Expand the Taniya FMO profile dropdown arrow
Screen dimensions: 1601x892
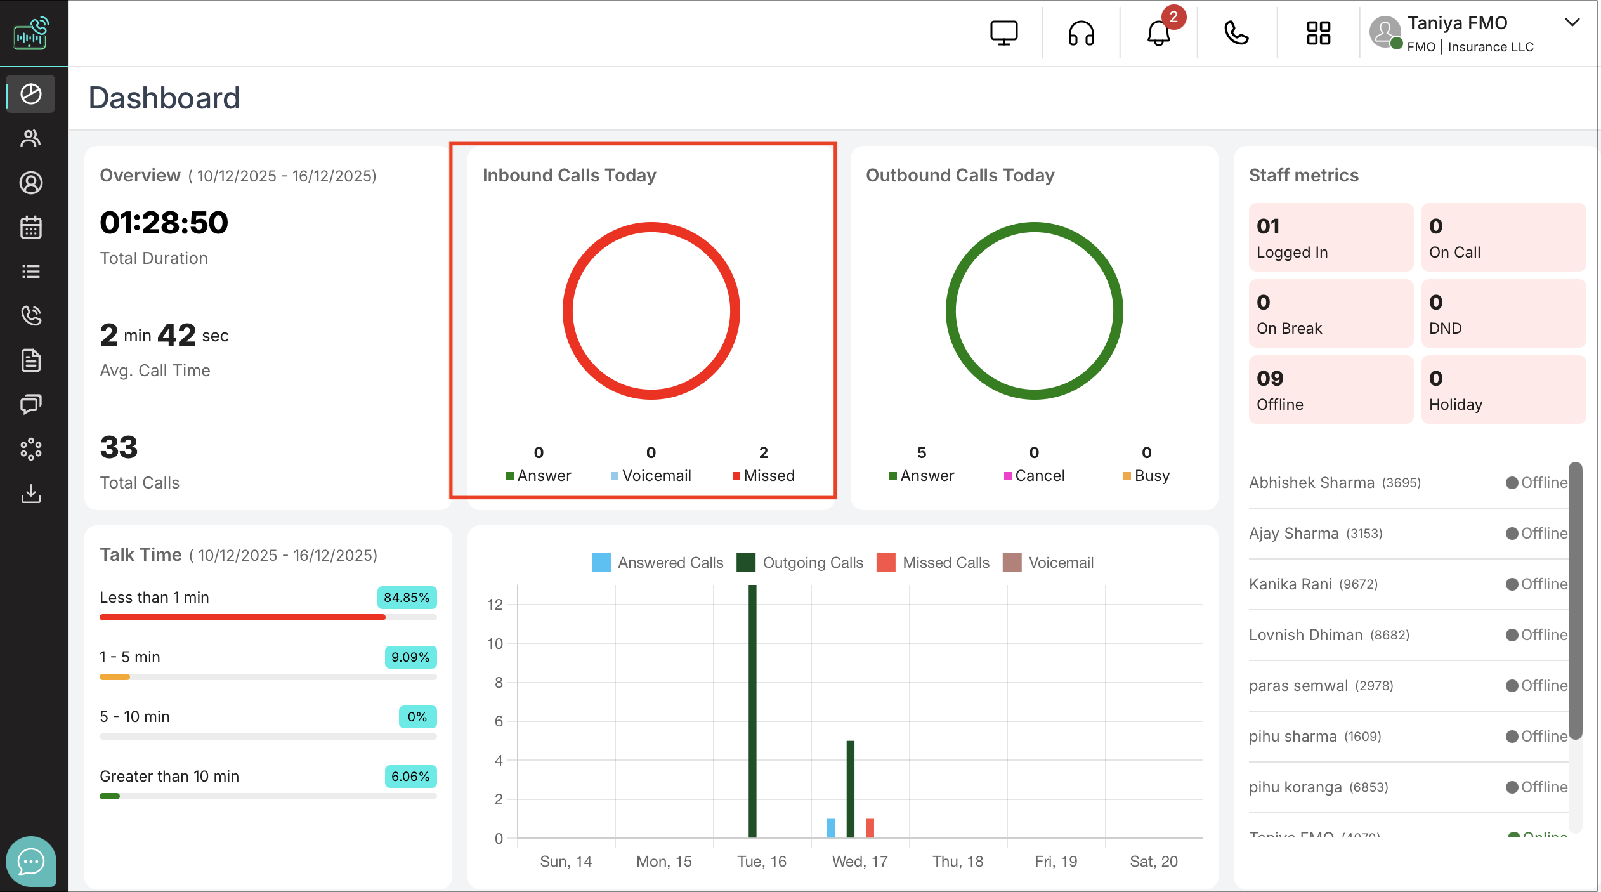tap(1571, 23)
